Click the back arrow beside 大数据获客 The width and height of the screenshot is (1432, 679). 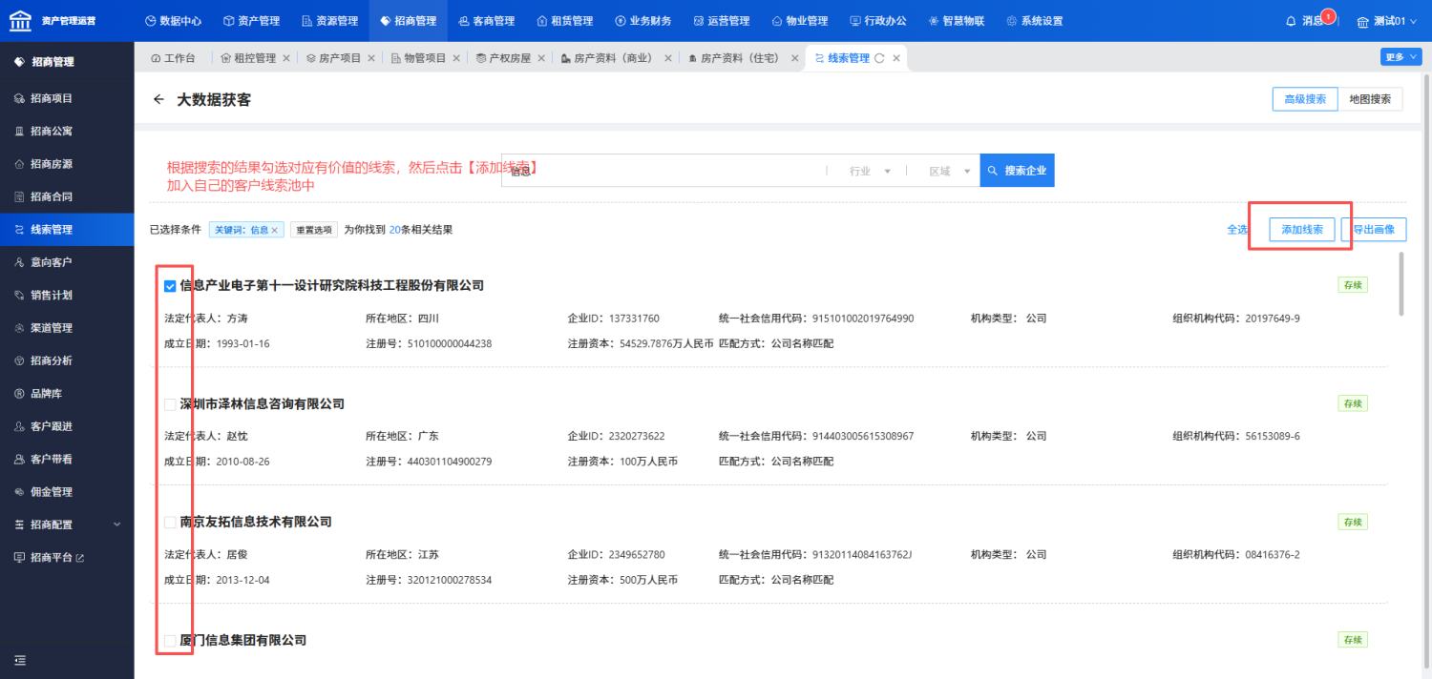click(x=158, y=99)
